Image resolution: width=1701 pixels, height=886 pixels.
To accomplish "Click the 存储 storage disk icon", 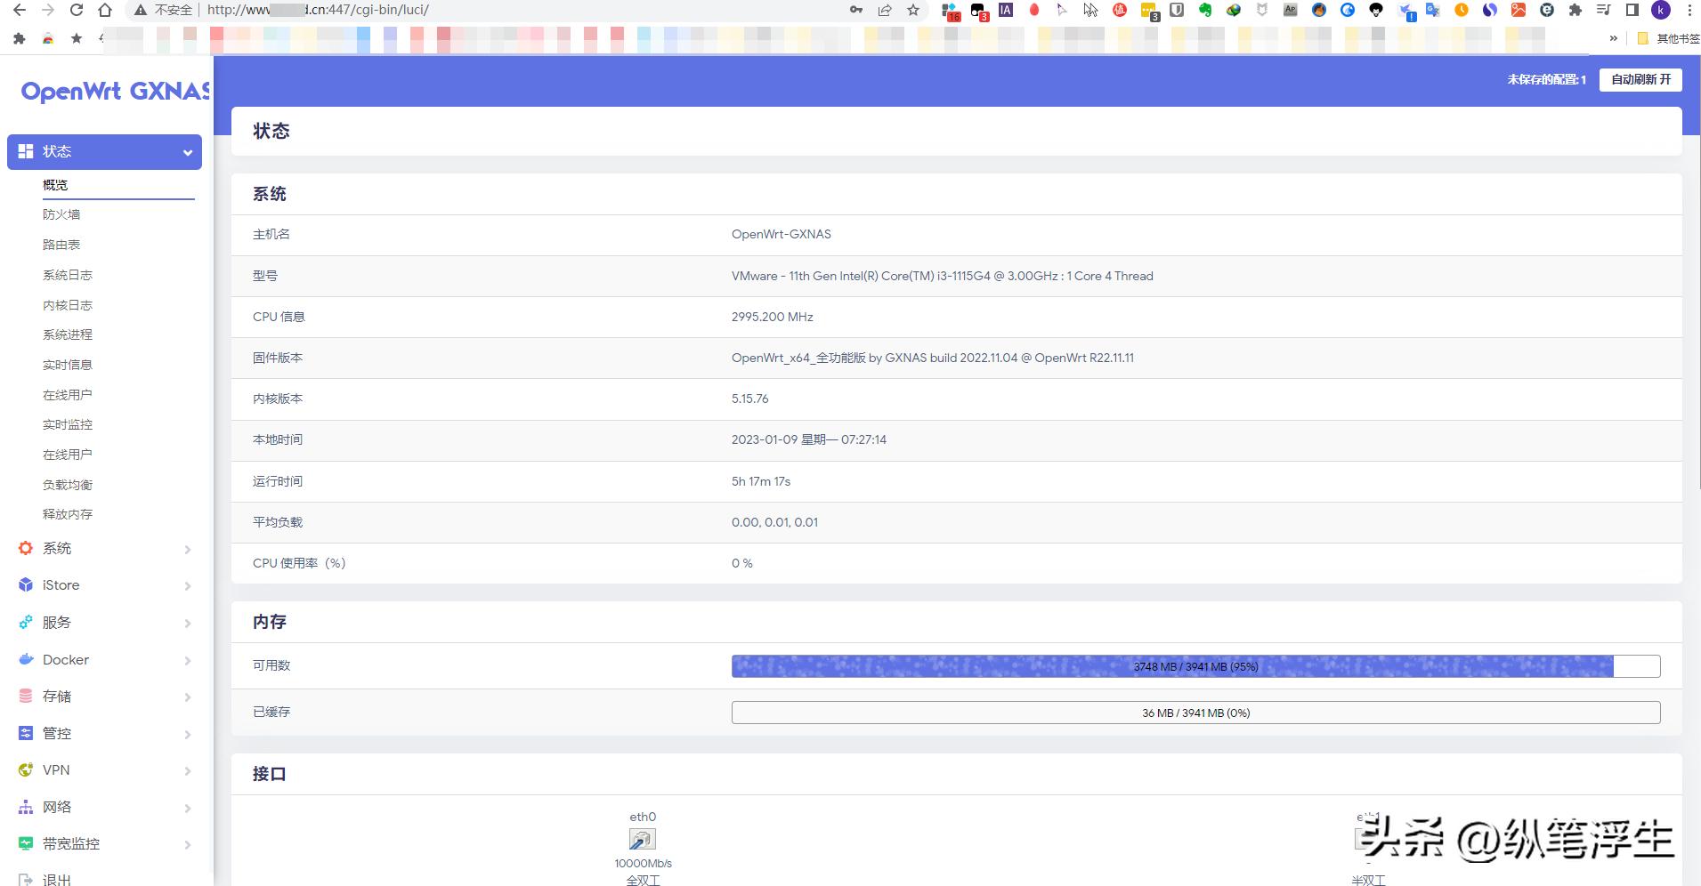I will (26, 697).
